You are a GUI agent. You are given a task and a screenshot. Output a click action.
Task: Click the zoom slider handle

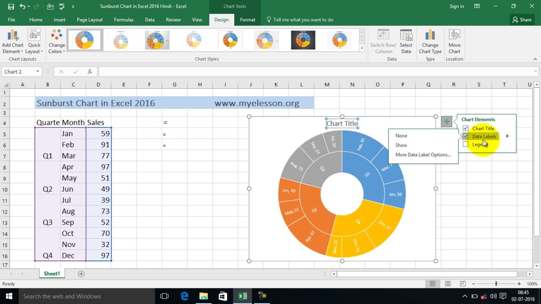click(x=496, y=284)
